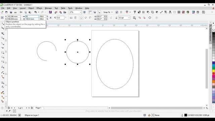Image resolution: width=215 pixels, height=121 pixels.
Task: Click the Print icon
Action: click(15, 12)
